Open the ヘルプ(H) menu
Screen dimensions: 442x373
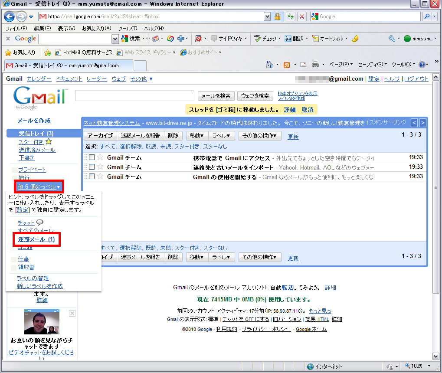click(x=154, y=29)
